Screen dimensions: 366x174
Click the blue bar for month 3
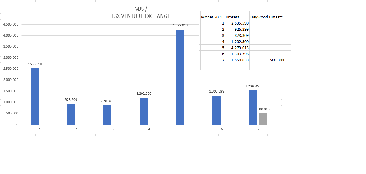click(107, 115)
